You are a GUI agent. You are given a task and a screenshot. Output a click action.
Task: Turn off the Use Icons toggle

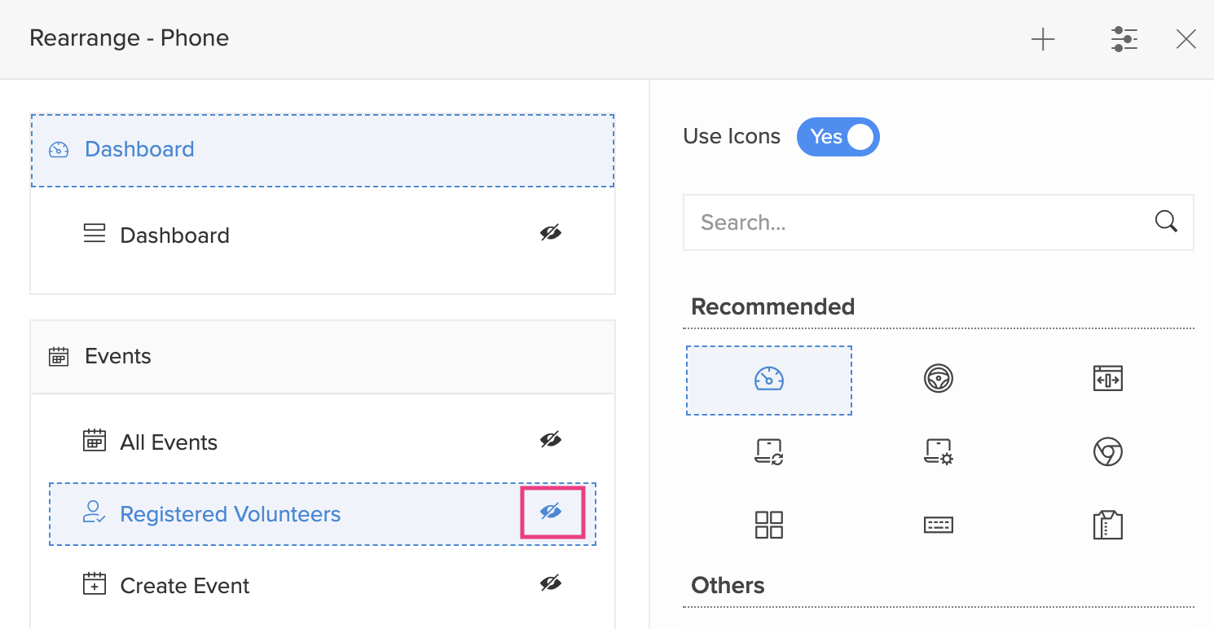[838, 137]
